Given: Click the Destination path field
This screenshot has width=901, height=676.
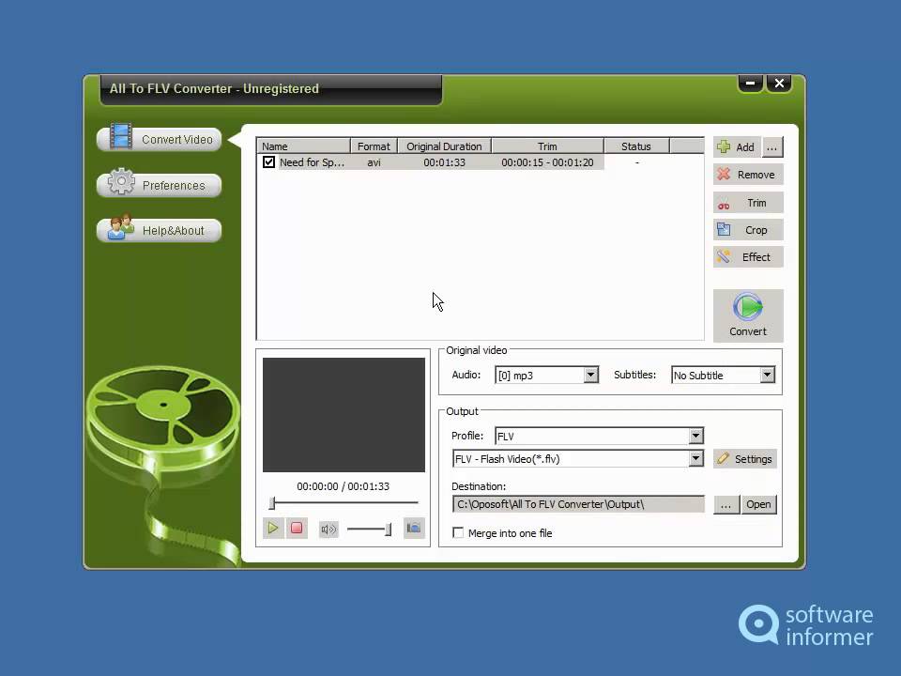Looking at the screenshot, I should [x=578, y=504].
